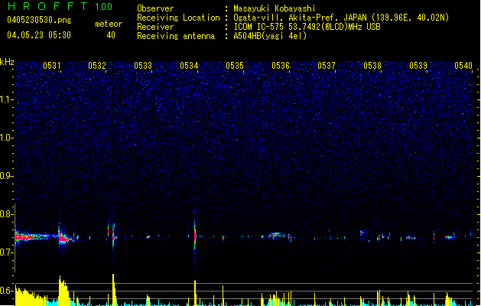Click the 0537 time marker
The image size is (481, 306).
(x=327, y=65)
